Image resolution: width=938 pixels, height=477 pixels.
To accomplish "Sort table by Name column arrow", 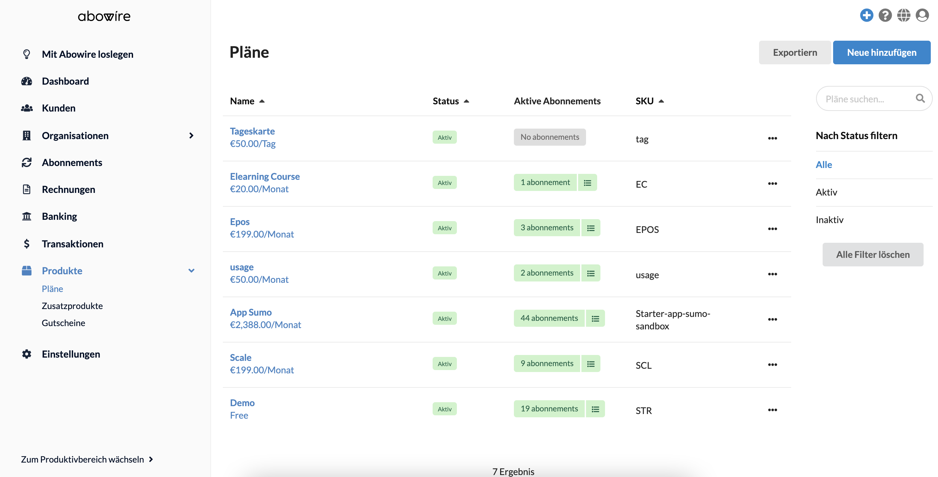I will 262,101.
